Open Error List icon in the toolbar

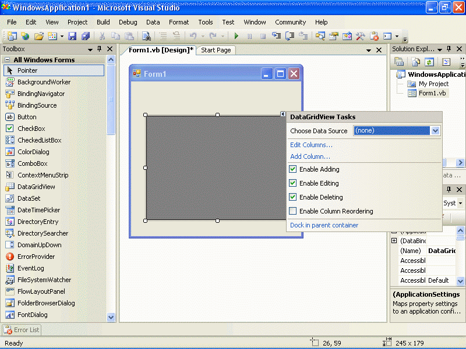[x=374, y=36]
